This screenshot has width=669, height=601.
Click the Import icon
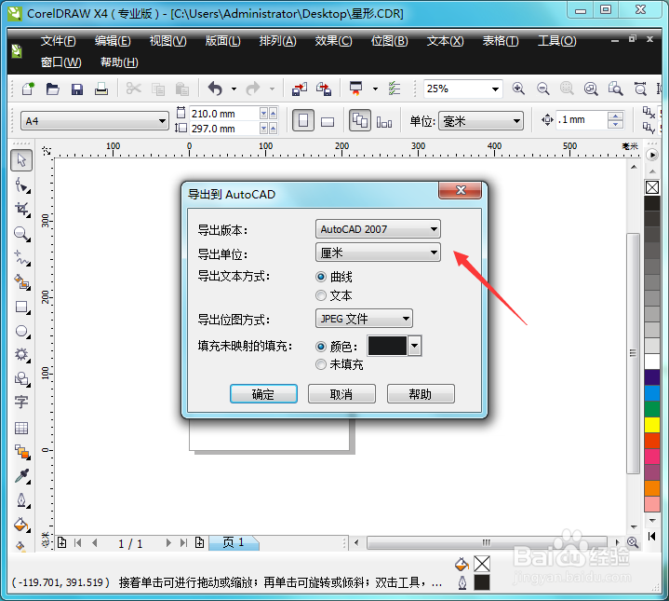[x=299, y=89]
